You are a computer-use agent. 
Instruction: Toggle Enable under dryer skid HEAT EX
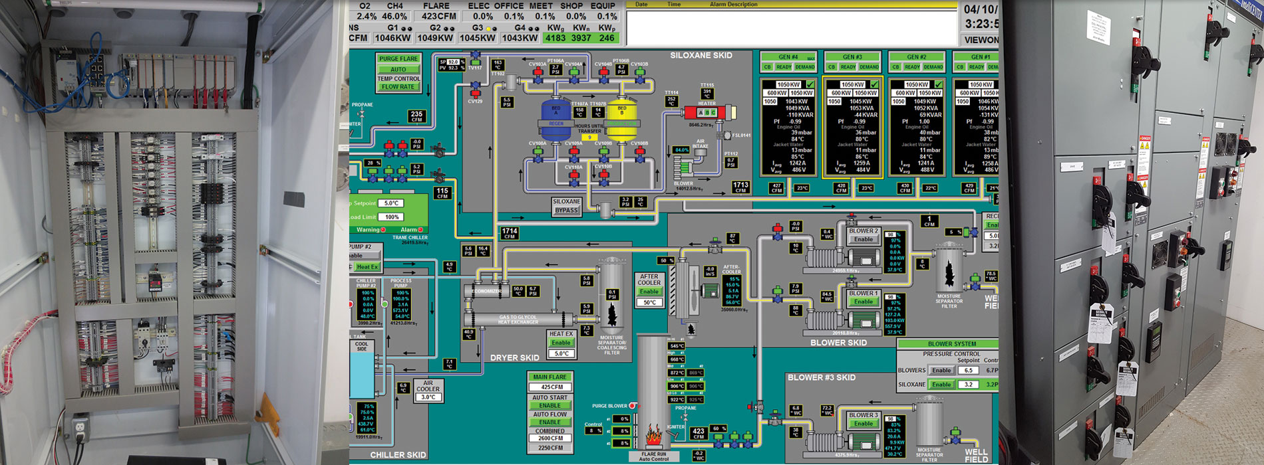click(x=561, y=343)
